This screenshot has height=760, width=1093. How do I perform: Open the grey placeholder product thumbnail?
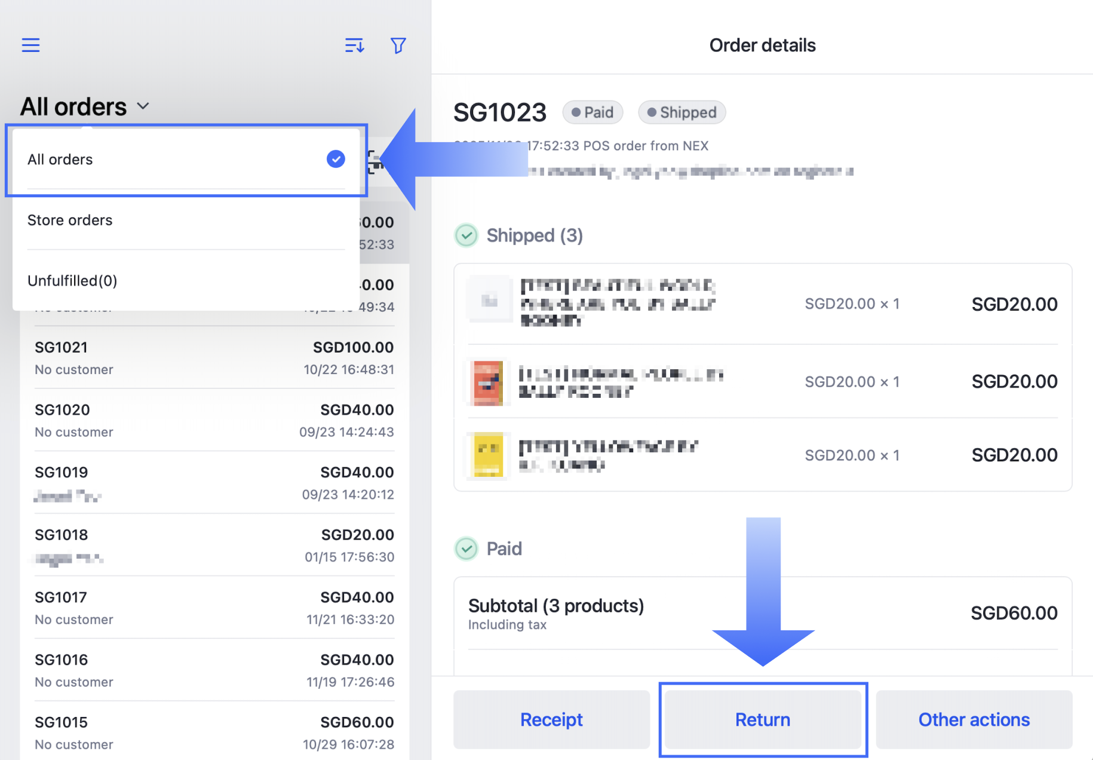coord(489,299)
